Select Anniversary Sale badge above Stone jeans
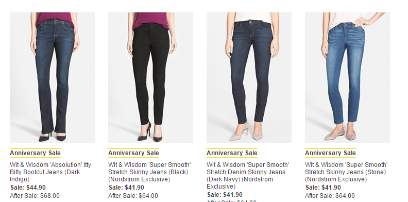Screen dimensions: 408x202 click(x=330, y=153)
